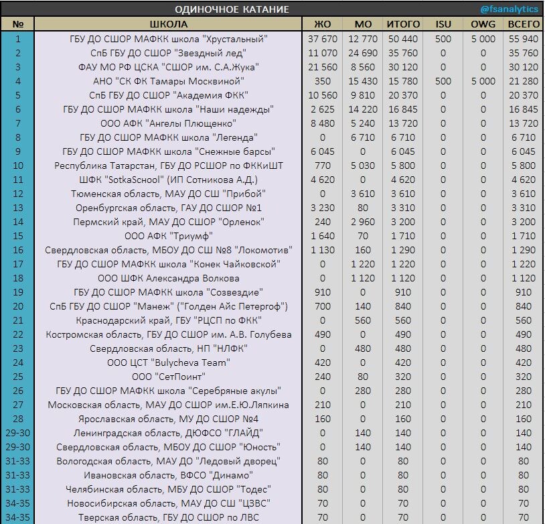Click the @fsanalytics handle

510,9
